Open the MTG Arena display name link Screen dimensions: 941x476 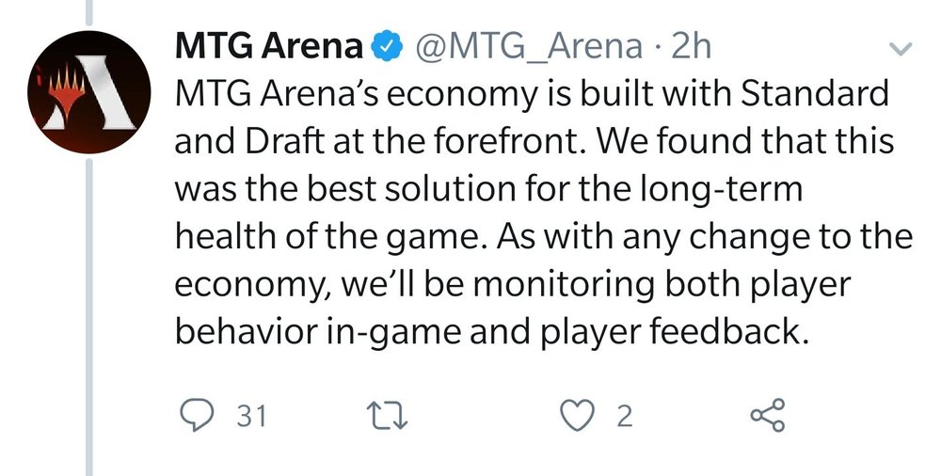[x=267, y=45]
